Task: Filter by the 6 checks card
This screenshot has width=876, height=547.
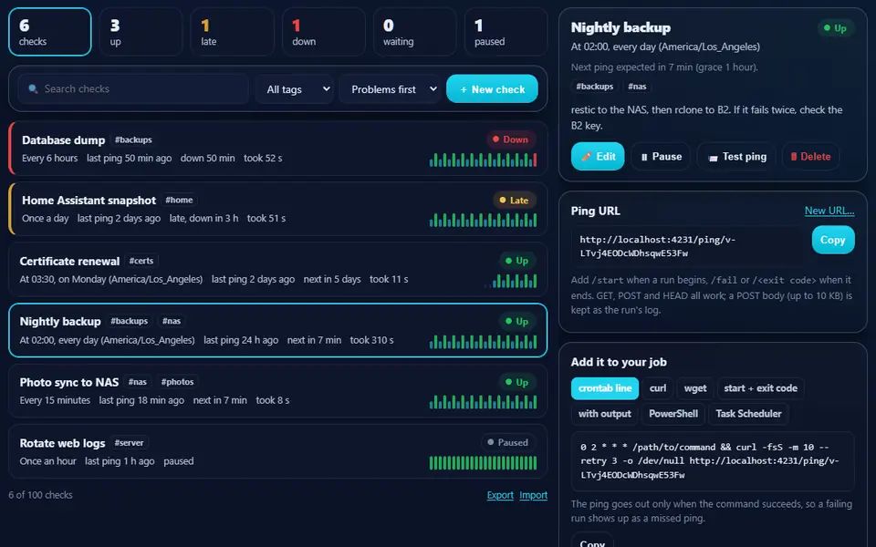Action: [x=49, y=32]
